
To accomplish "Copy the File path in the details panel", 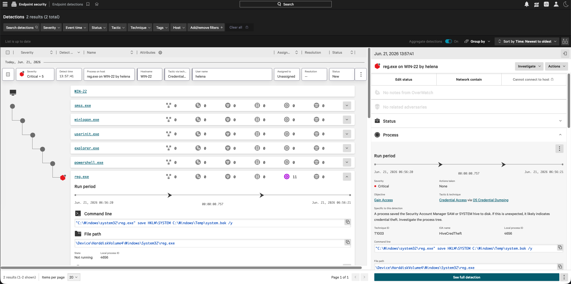I will click(x=560, y=267).
